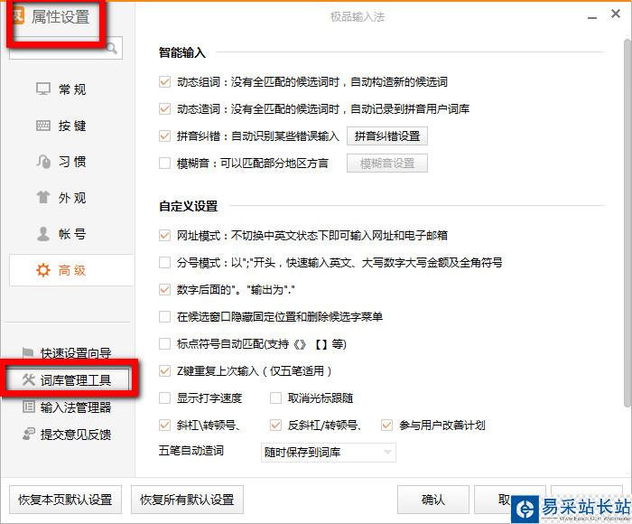Toggle 数字后面的句号输出 checkbox

164,290
